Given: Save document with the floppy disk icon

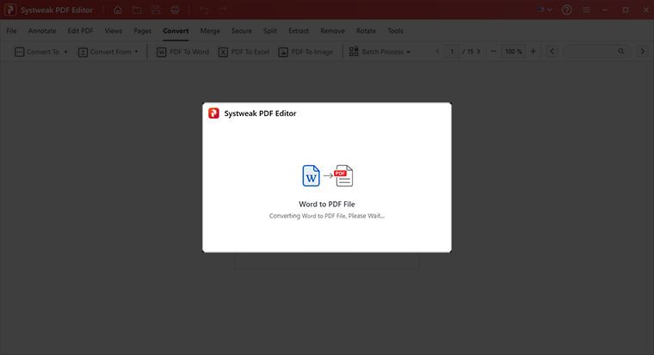Looking at the screenshot, I should [156, 9].
